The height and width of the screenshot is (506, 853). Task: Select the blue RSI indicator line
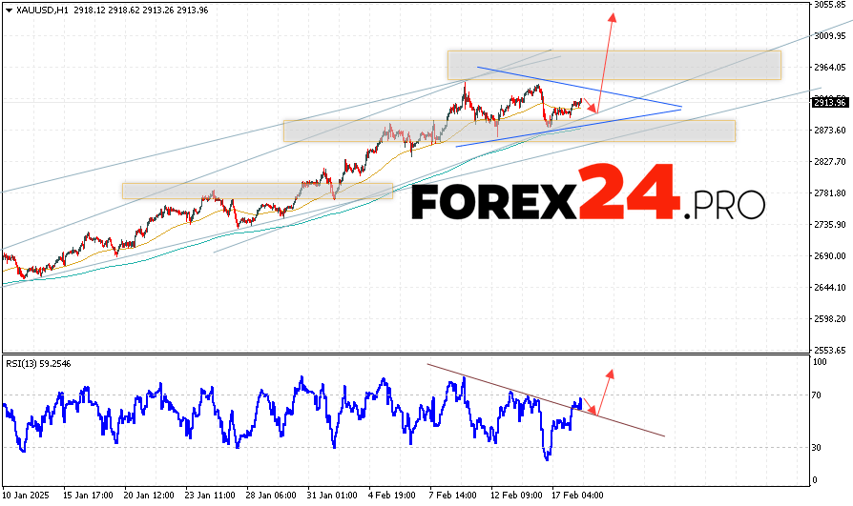tap(292, 417)
